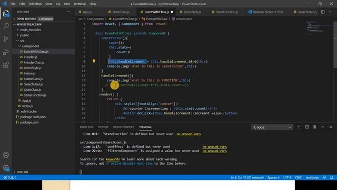Screen dimensions: 337x190
Task: Click 'constructor' in the breadcrumb path
Action: click(x=184, y=19)
